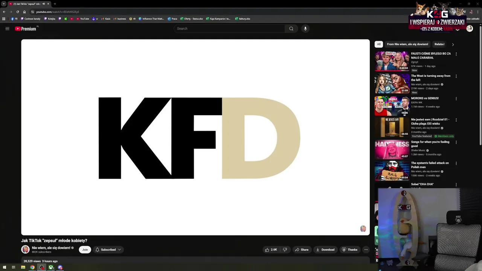Click the Jak TikTok "zepsuł" młode kobiety? title
482x271 pixels.
click(54, 241)
